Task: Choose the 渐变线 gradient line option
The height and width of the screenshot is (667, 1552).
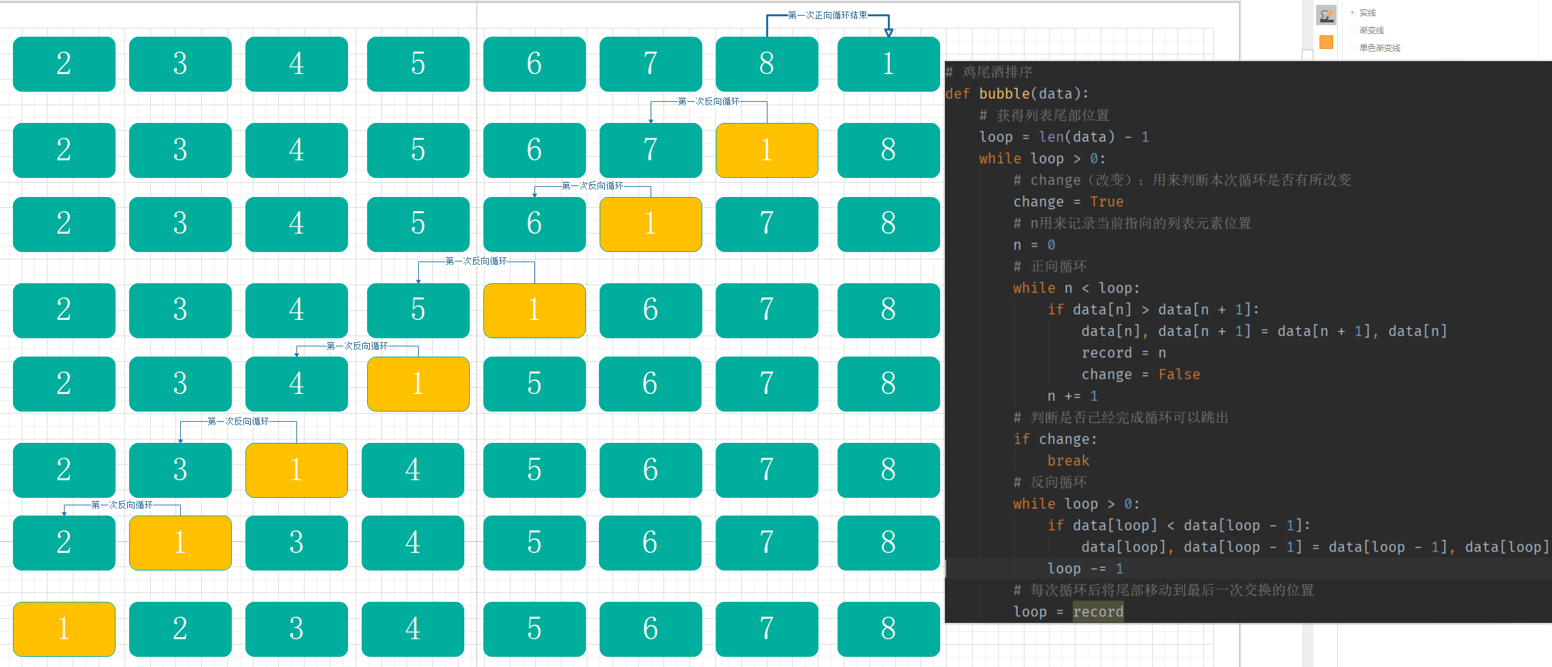Action: point(1367,31)
